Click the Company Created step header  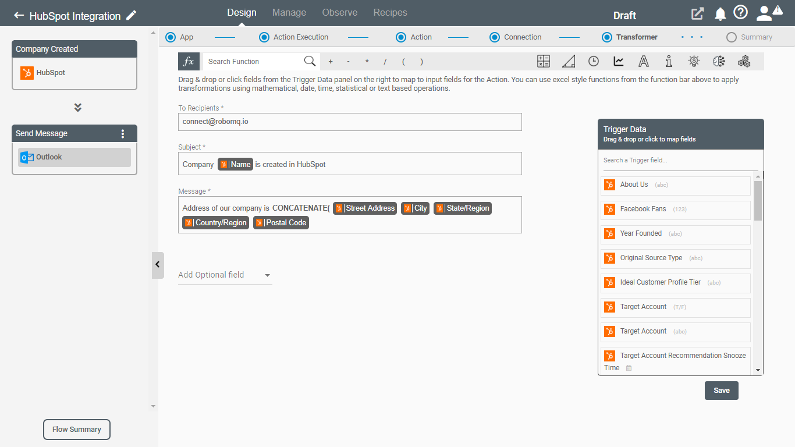click(x=74, y=49)
